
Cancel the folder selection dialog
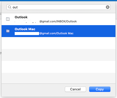click(x=75, y=89)
